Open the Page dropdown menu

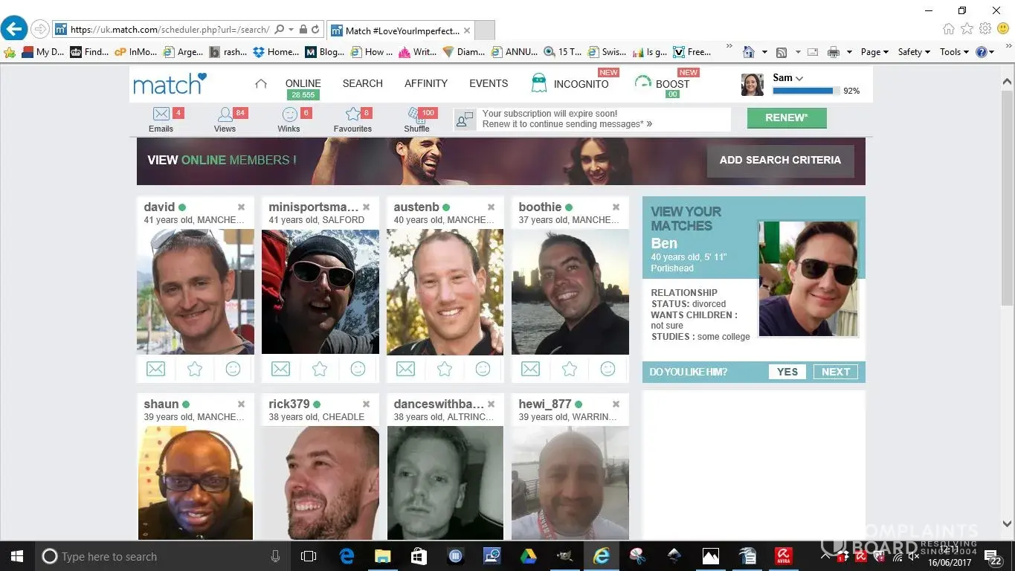(x=874, y=52)
